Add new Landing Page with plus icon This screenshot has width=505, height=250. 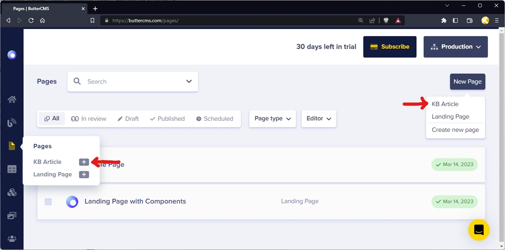(84, 175)
